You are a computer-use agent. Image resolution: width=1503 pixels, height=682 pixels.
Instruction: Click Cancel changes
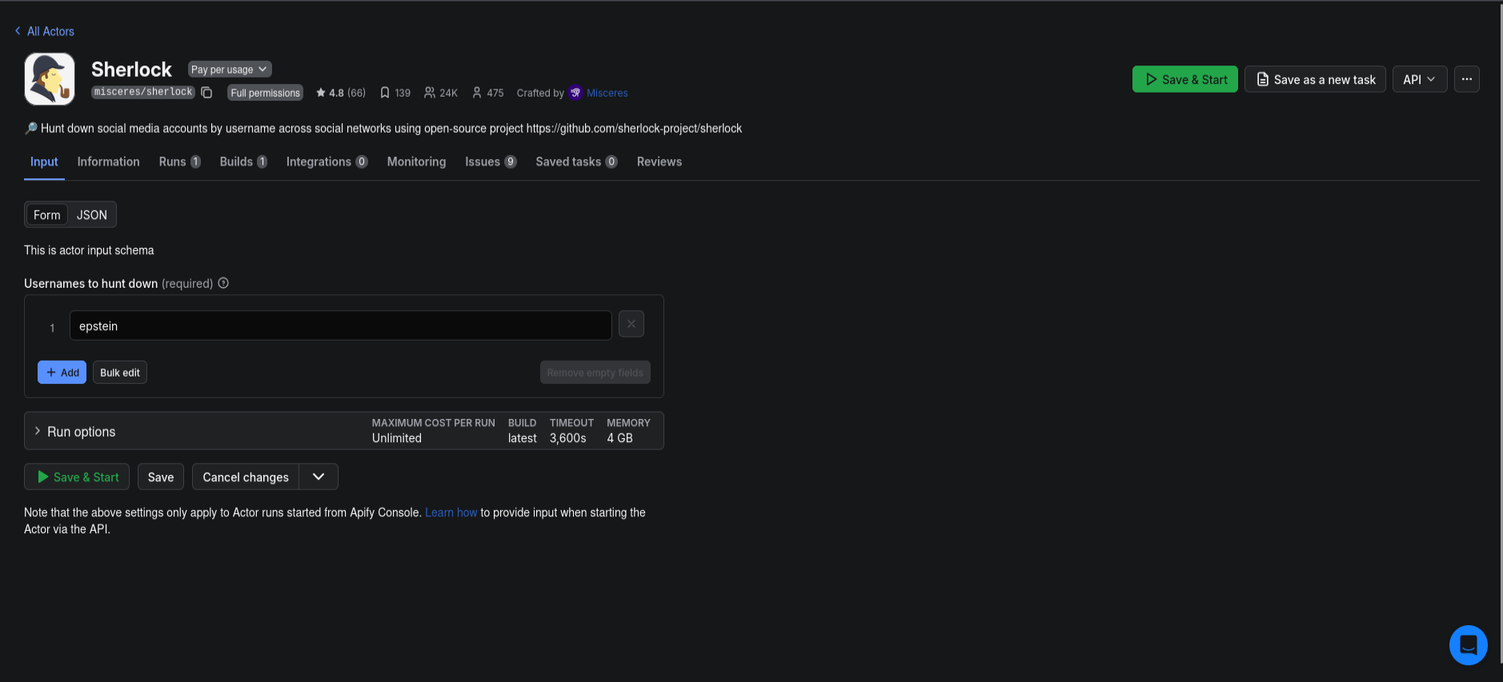pyautogui.click(x=246, y=477)
